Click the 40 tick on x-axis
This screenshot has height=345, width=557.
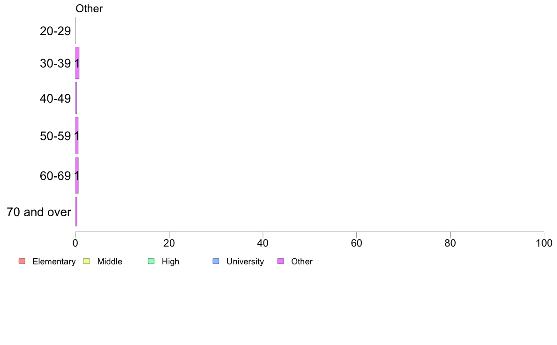pos(263,243)
